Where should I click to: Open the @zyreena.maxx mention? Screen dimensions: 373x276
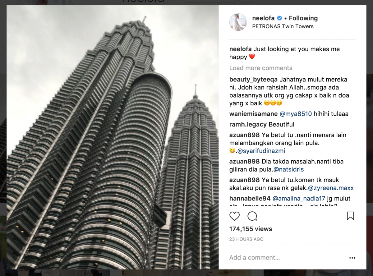(331, 188)
